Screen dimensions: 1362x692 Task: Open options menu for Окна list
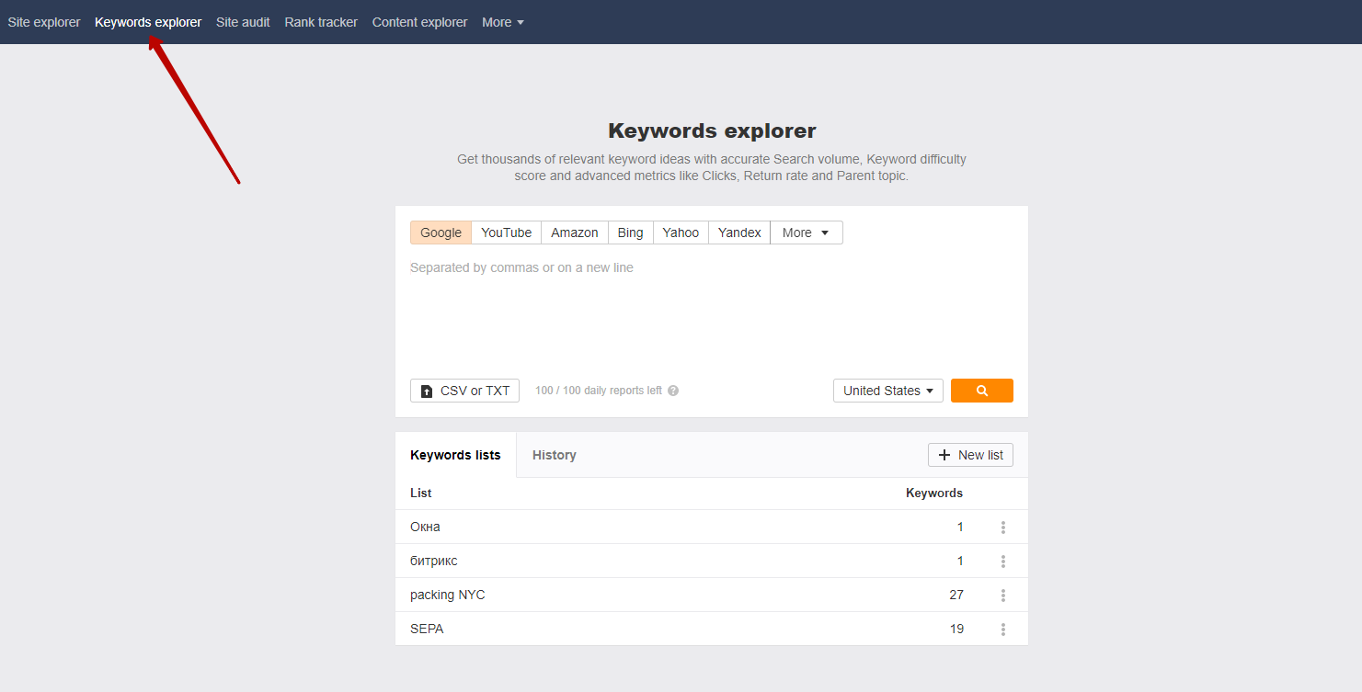(1002, 528)
